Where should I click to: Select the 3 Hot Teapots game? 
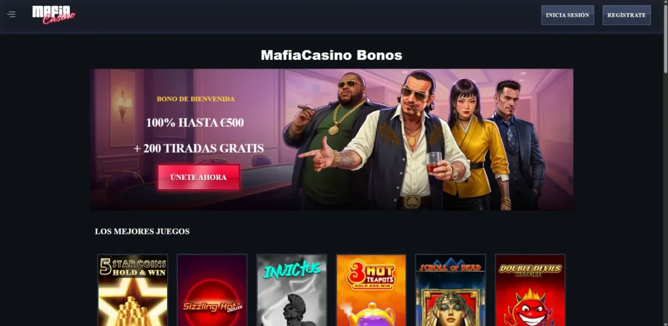coord(371,290)
